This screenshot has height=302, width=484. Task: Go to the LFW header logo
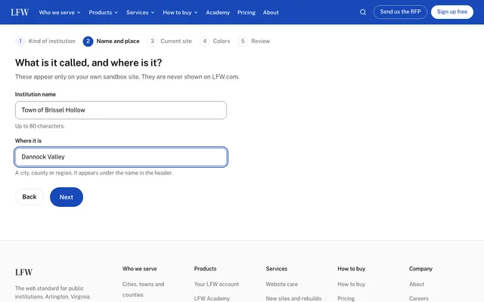tap(20, 12)
